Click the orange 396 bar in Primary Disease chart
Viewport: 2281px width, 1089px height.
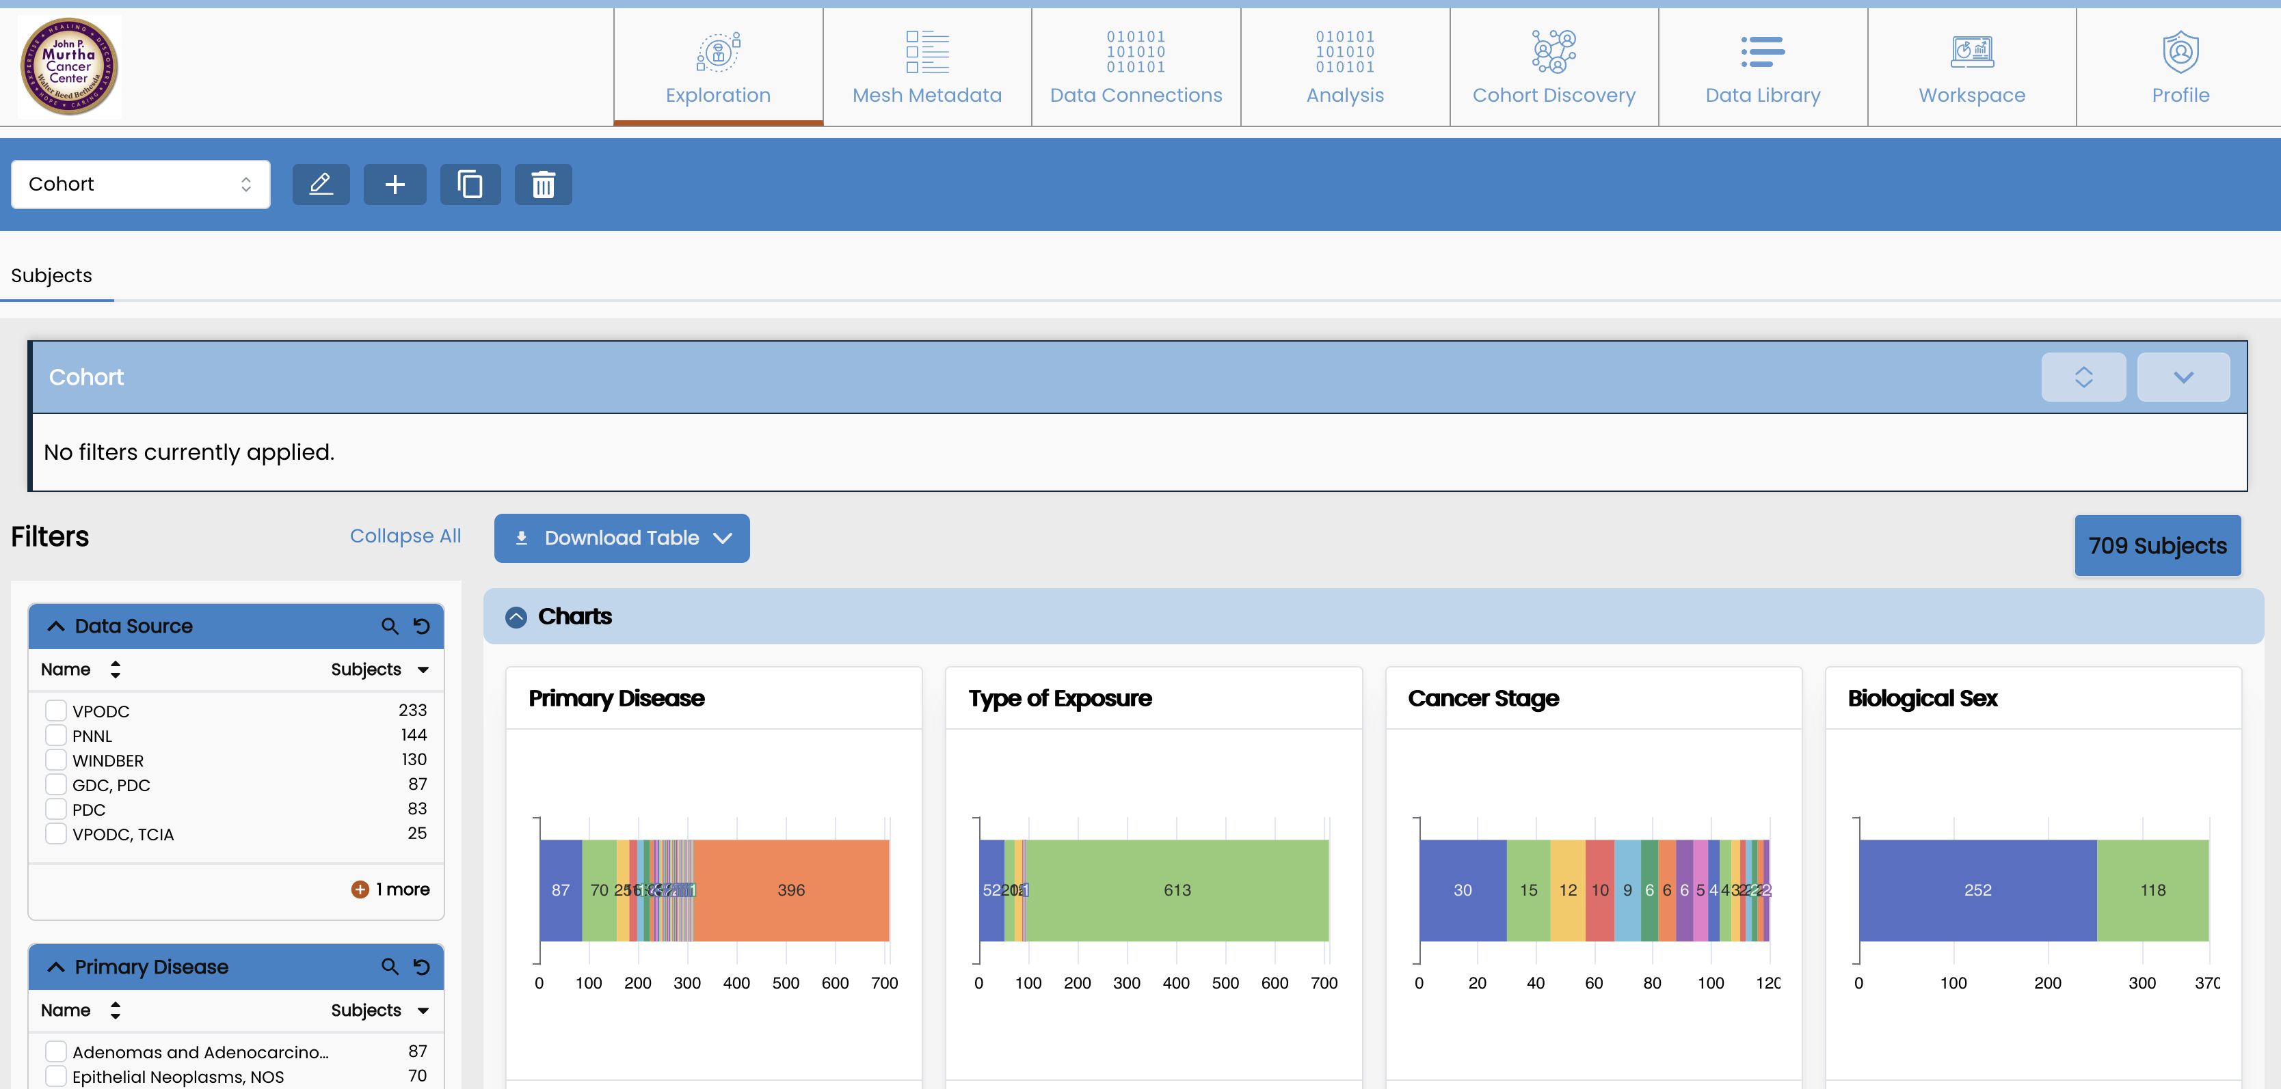point(790,890)
